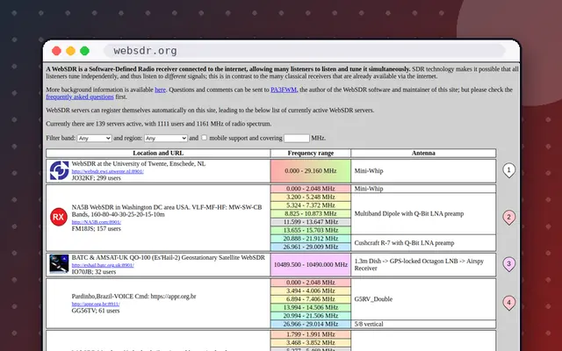Click 'NA5B WebSDR in Washington DC area' description
The image size is (562, 351).
pyautogui.click(x=167, y=211)
